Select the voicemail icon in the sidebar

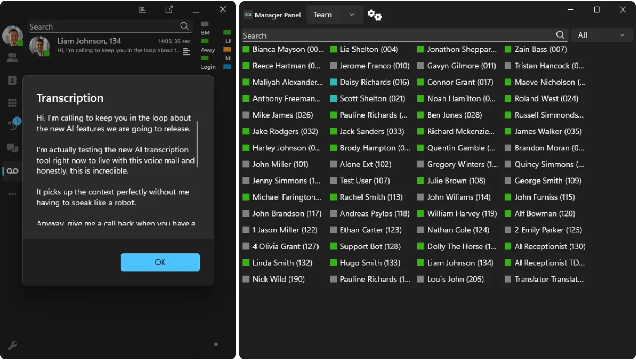(x=12, y=171)
